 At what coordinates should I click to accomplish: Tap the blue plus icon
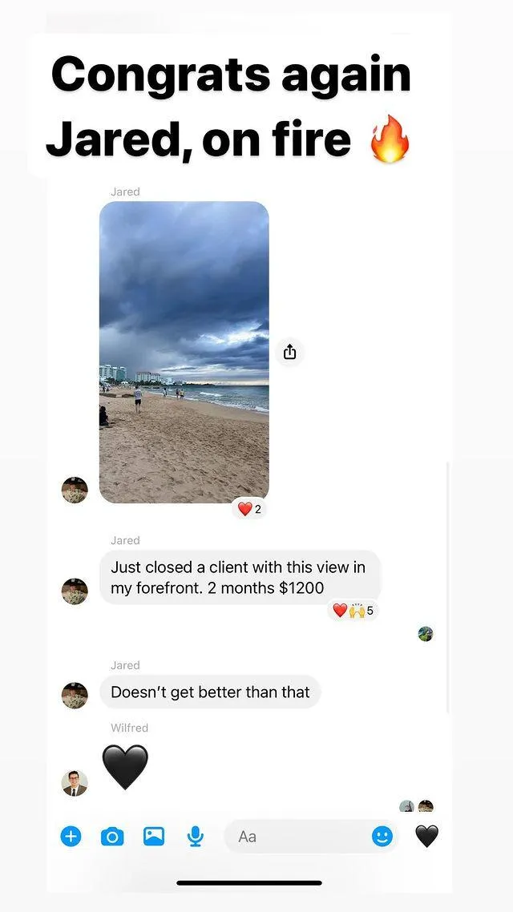click(71, 837)
